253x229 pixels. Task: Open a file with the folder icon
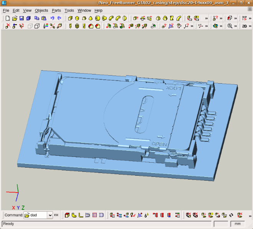[x=15, y=18]
